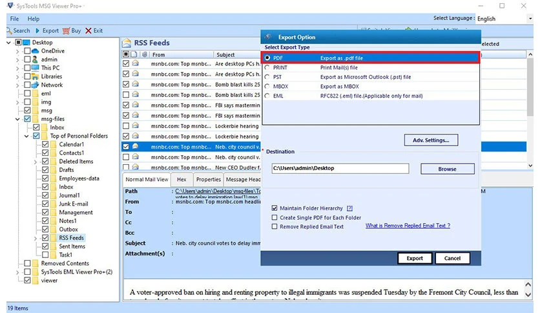Click the attachment column header icon
540x313 pixels.
pyautogui.click(x=145, y=54)
